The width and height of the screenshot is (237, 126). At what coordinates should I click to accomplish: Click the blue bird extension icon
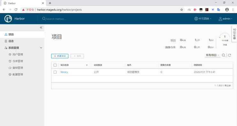213,10
